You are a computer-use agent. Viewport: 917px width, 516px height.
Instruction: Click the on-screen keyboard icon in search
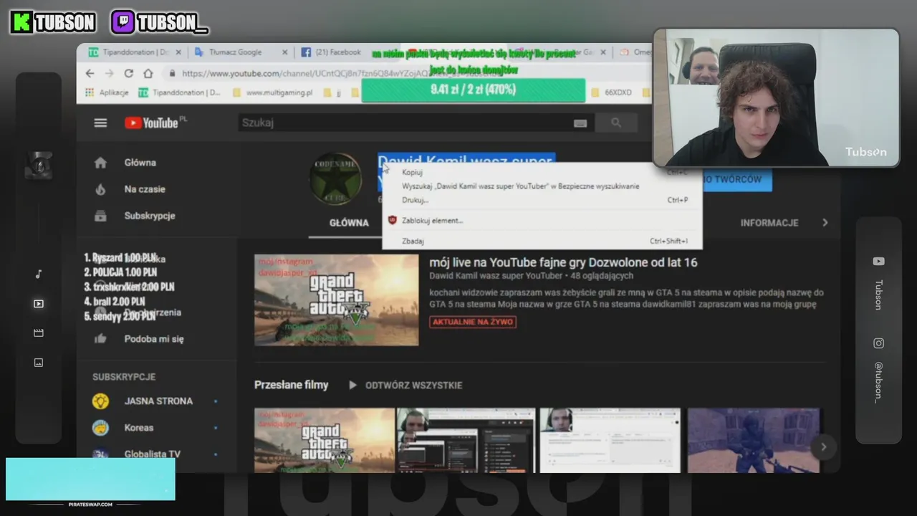click(x=580, y=123)
